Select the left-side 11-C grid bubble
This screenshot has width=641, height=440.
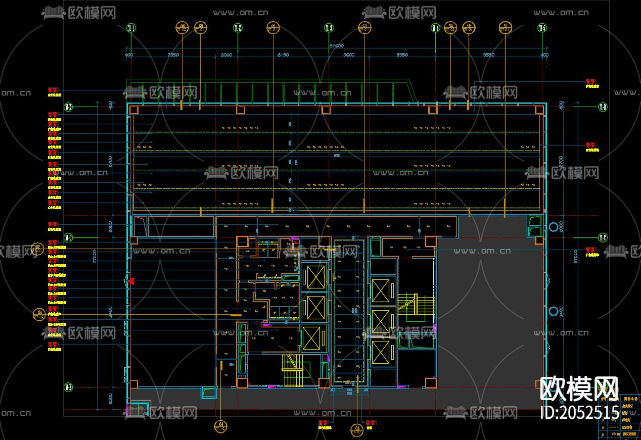click(68, 237)
